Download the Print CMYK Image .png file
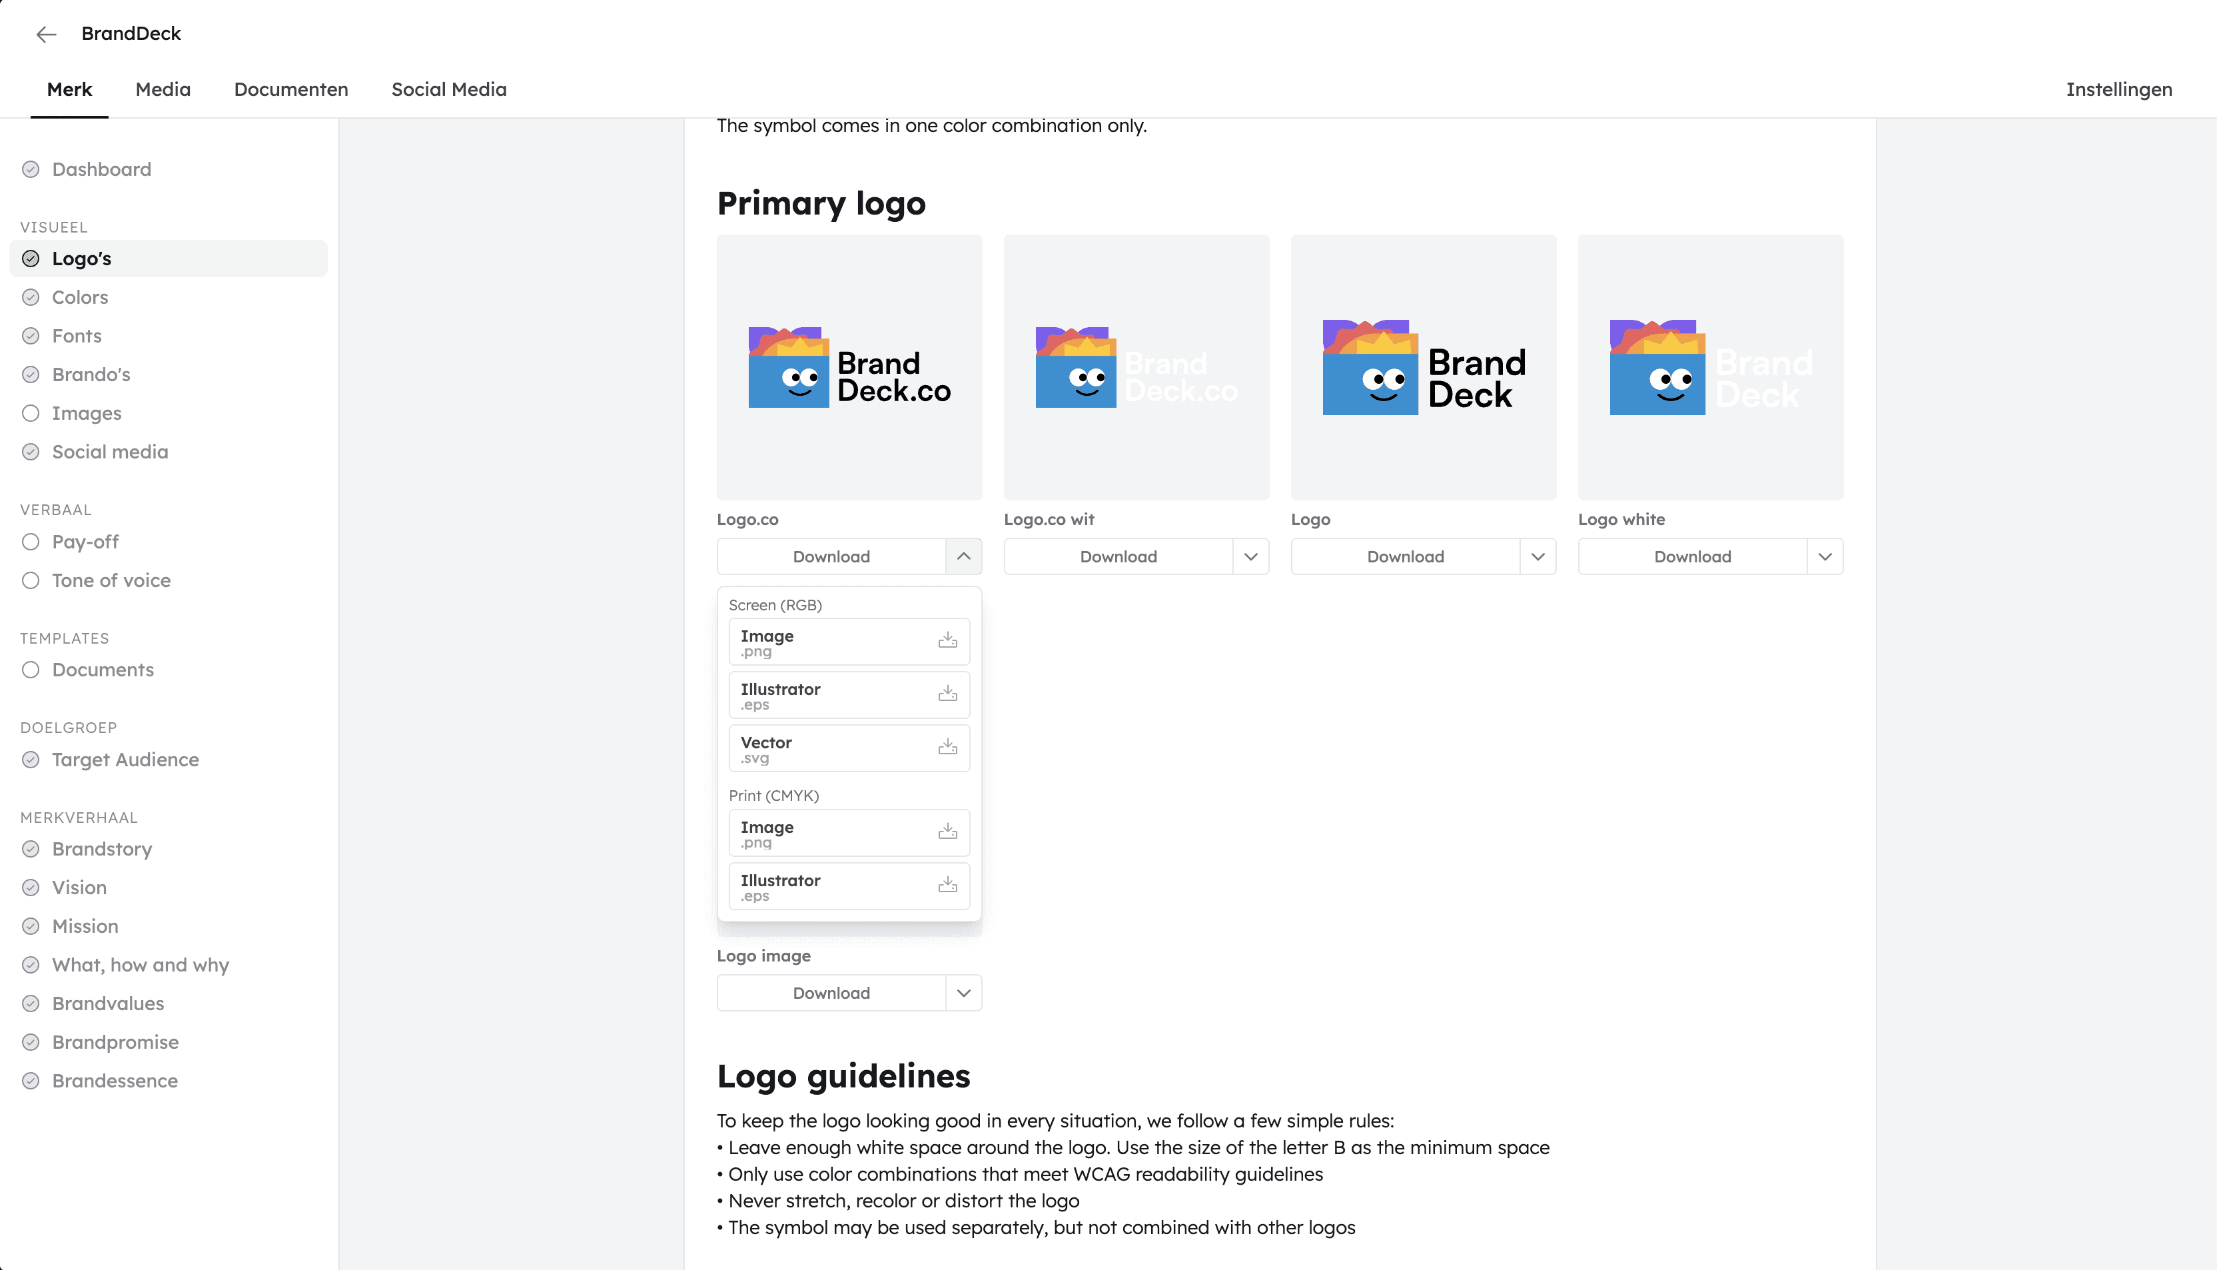2217x1270 pixels. (947, 832)
